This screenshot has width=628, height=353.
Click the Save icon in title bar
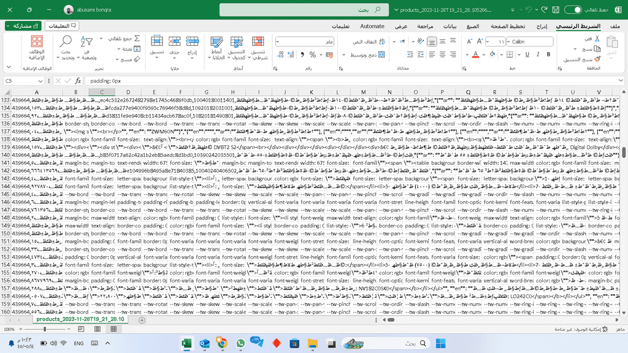[x=556, y=10]
